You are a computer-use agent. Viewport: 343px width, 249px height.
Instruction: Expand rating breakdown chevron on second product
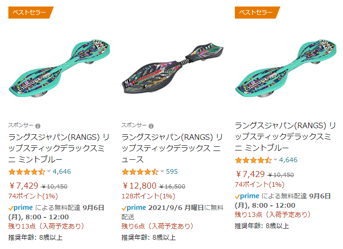(x=162, y=171)
